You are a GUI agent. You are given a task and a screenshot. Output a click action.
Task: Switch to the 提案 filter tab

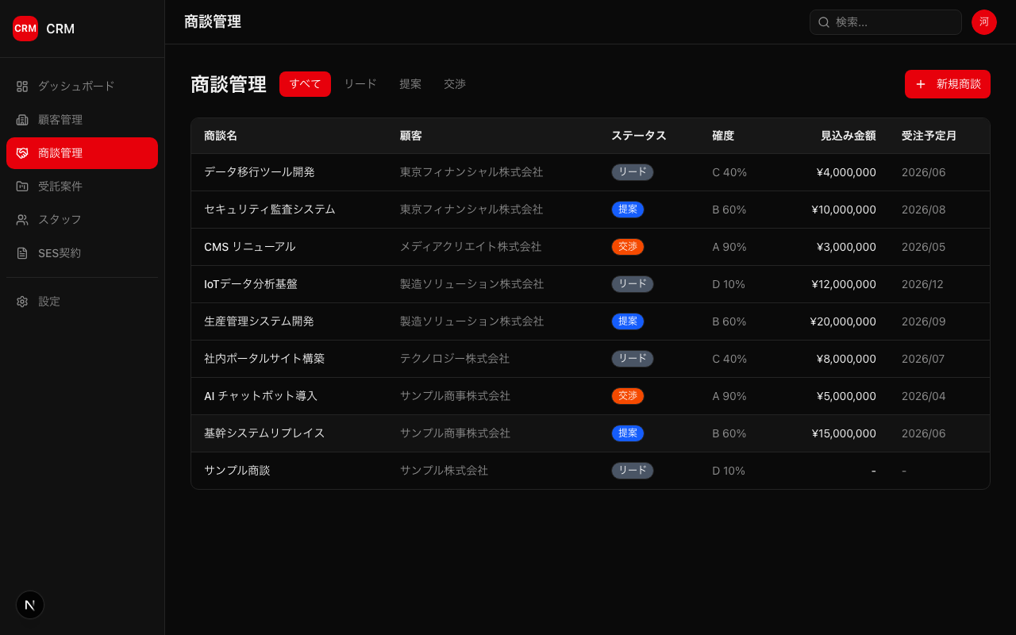pyautogui.click(x=410, y=84)
